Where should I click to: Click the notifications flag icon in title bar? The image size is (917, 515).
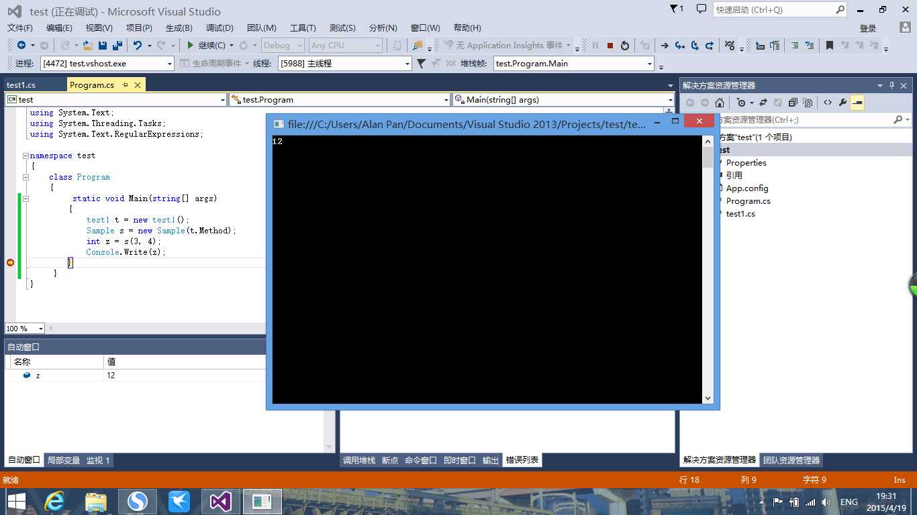point(677,9)
